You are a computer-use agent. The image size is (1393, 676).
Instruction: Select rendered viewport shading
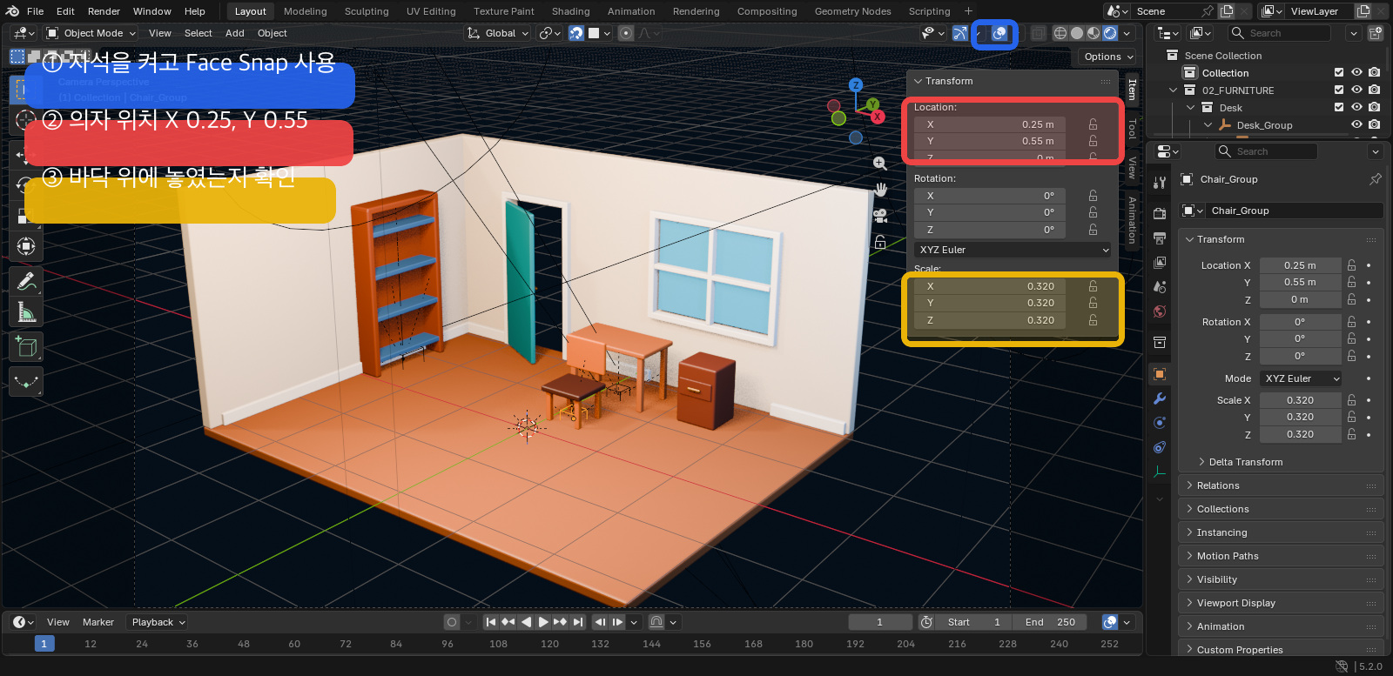(x=1110, y=33)
